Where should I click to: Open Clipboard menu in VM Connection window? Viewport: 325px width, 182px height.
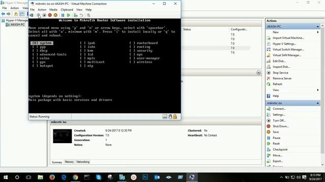[67, 10]
